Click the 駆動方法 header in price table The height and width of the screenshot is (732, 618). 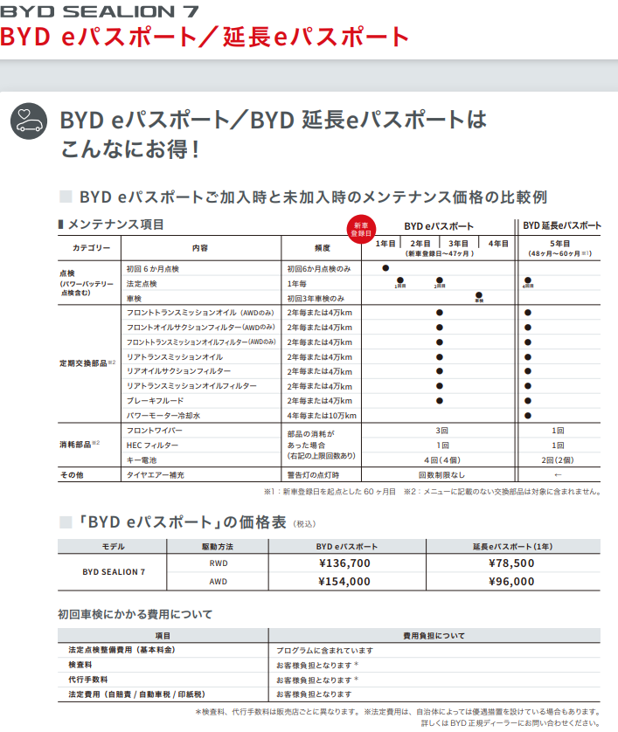[x=217, y=546]
